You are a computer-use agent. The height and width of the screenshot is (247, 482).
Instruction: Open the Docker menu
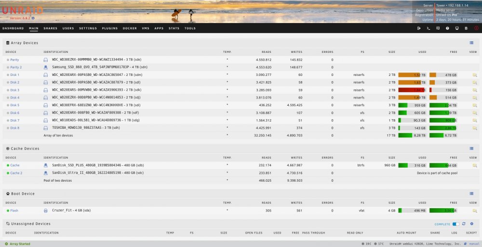point(130,28)
